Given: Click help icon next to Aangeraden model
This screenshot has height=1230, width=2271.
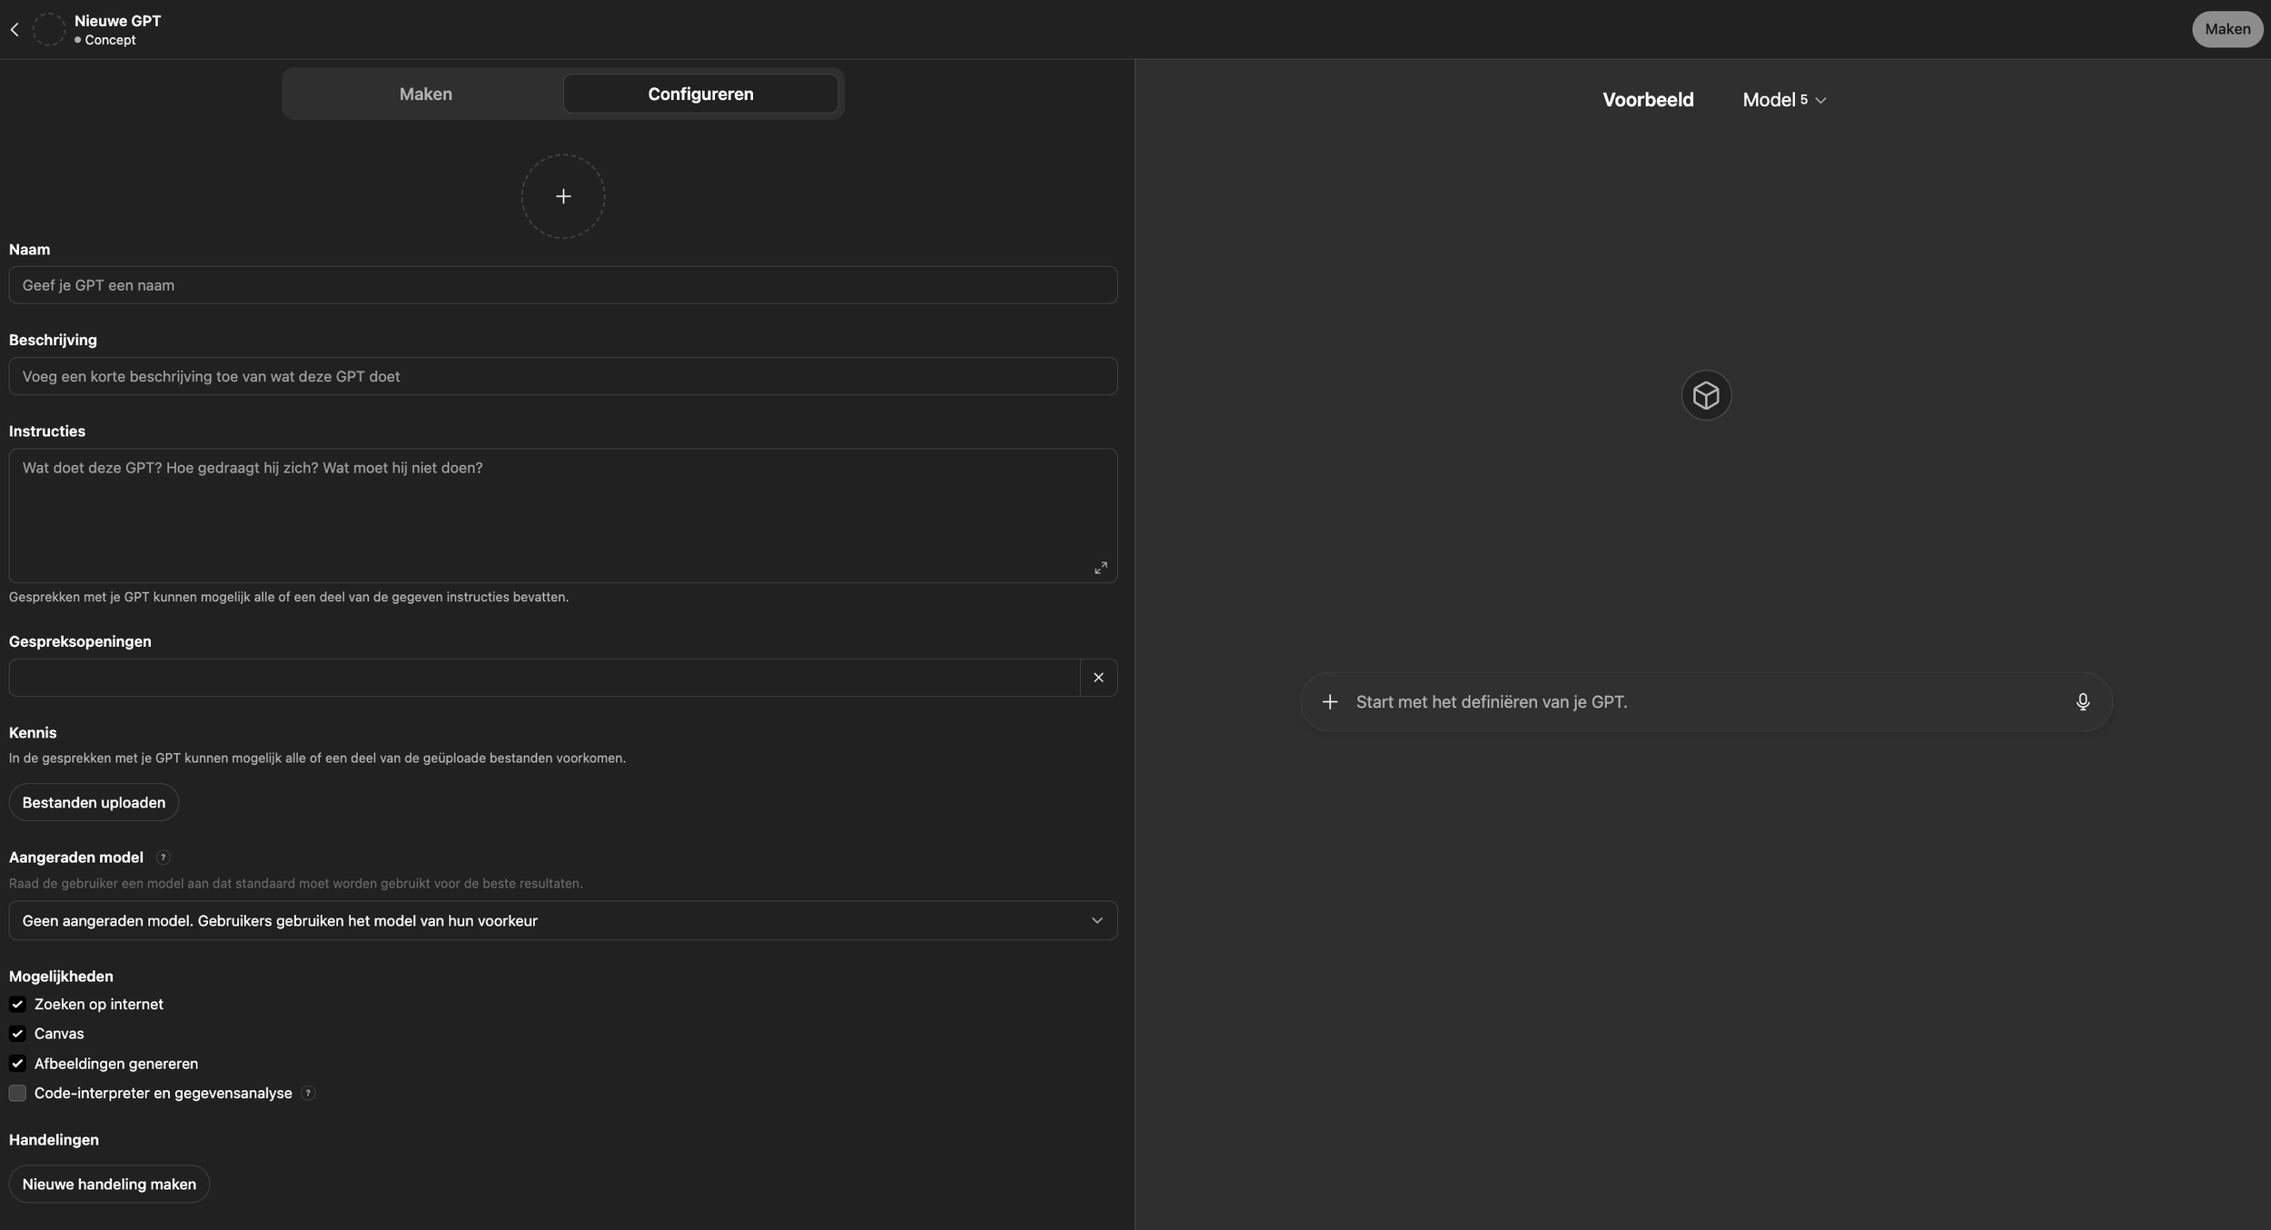Looking at the screenshot, I should click(x=163, y=858).
